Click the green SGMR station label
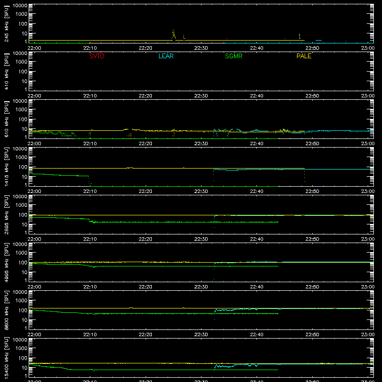382x382 pixels. pyautogui.click(x=233, y=56)
